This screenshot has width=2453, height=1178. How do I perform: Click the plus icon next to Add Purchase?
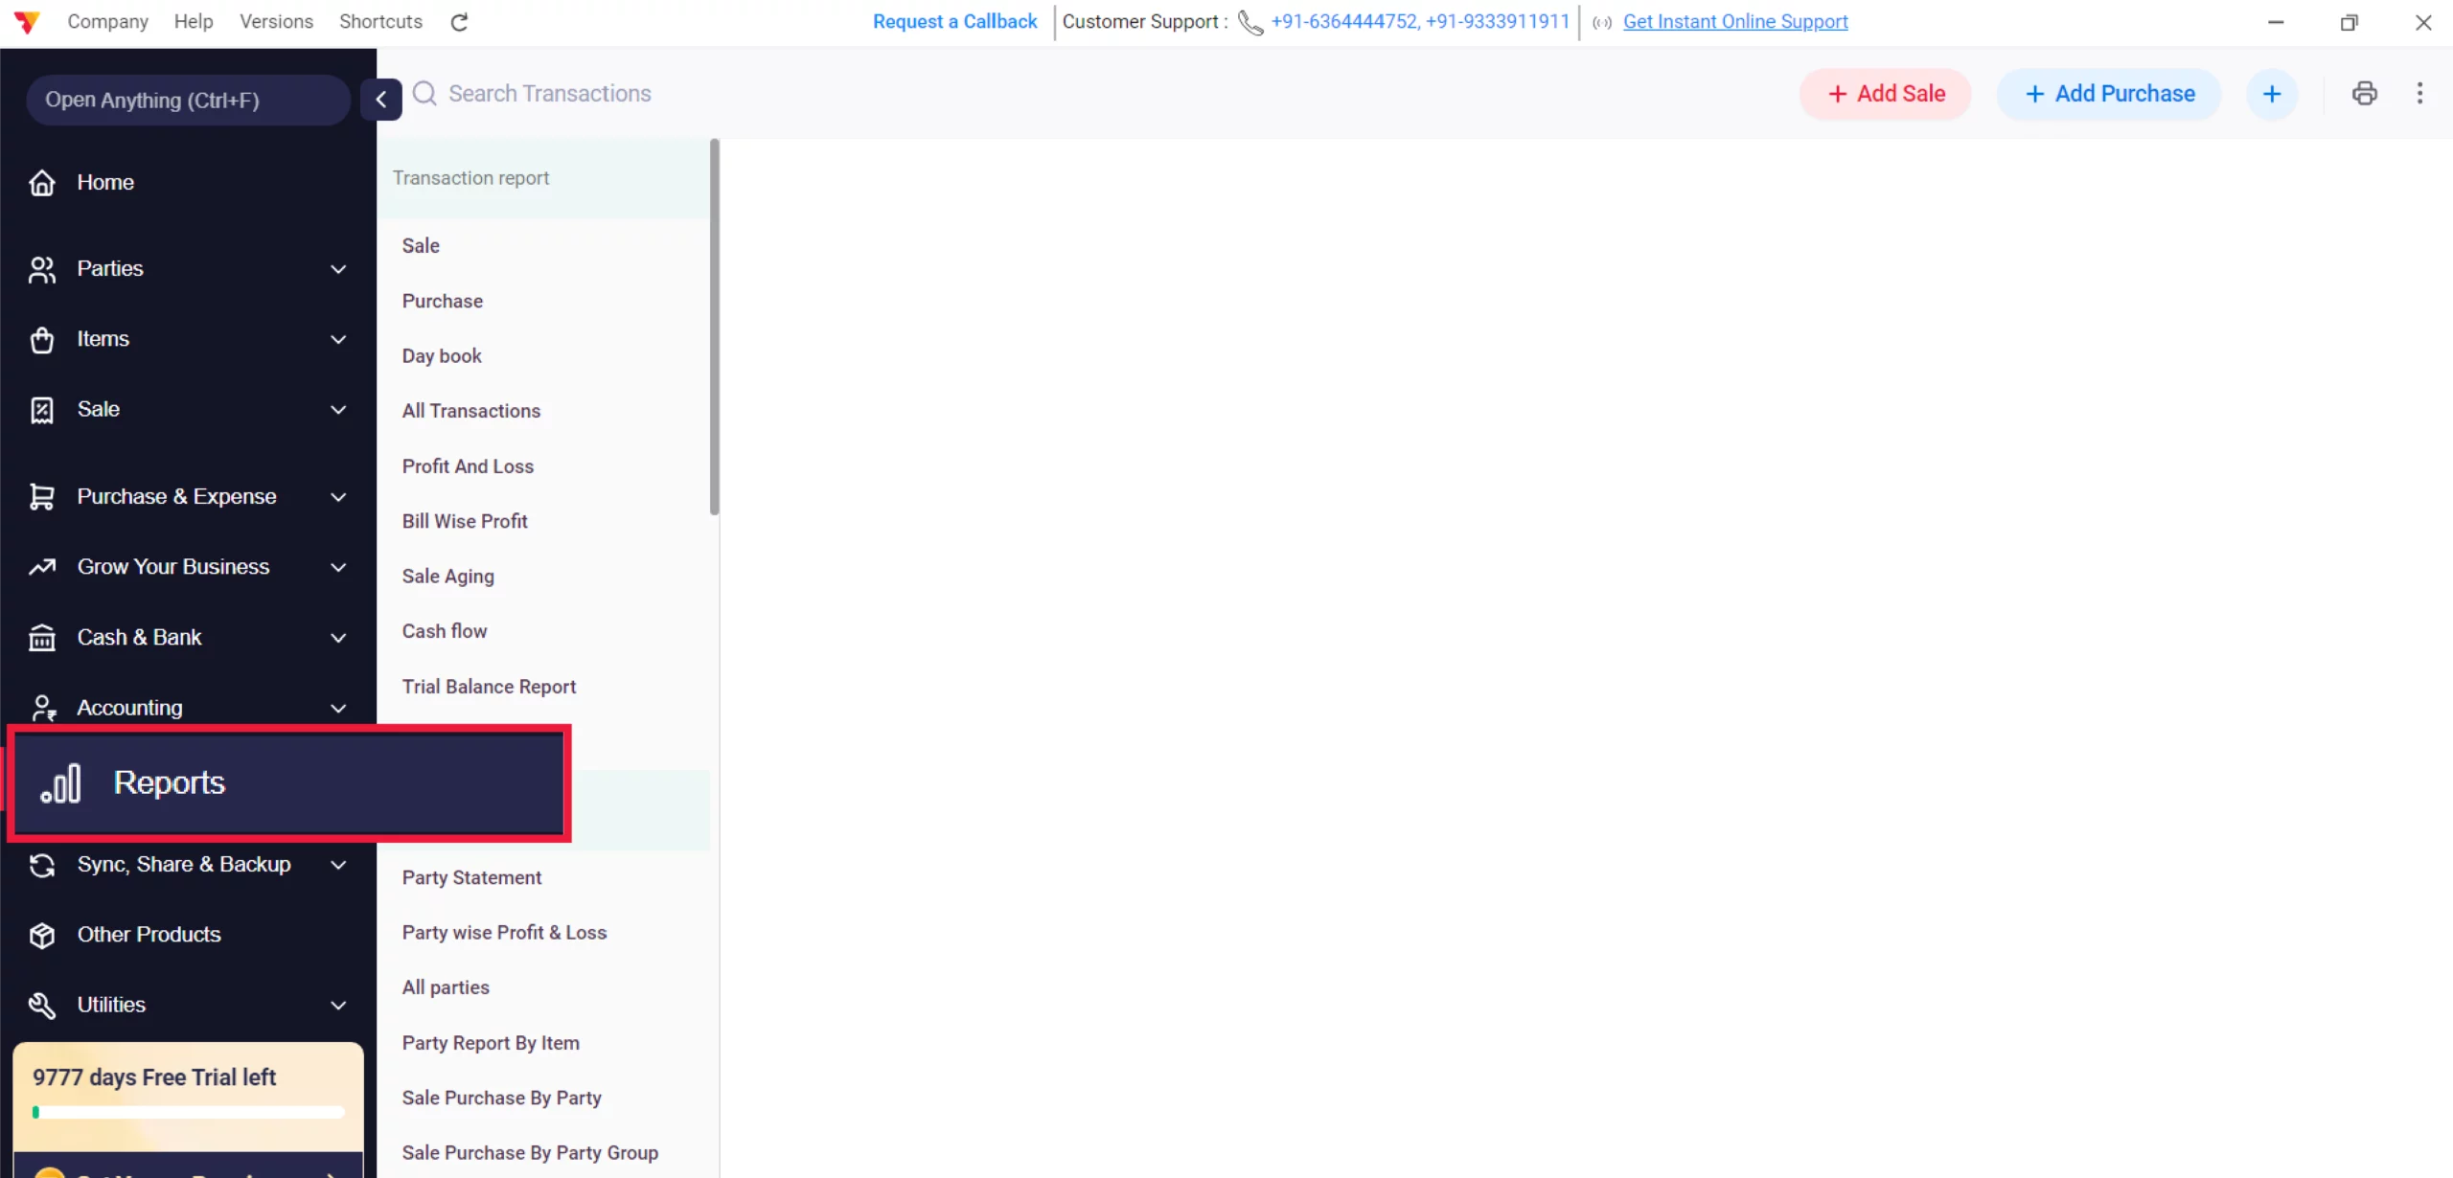(x=2273, y=93)
